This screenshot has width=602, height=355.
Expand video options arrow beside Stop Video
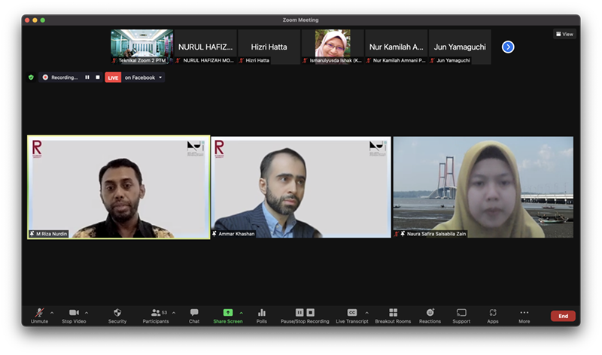[x=87, y=312]
